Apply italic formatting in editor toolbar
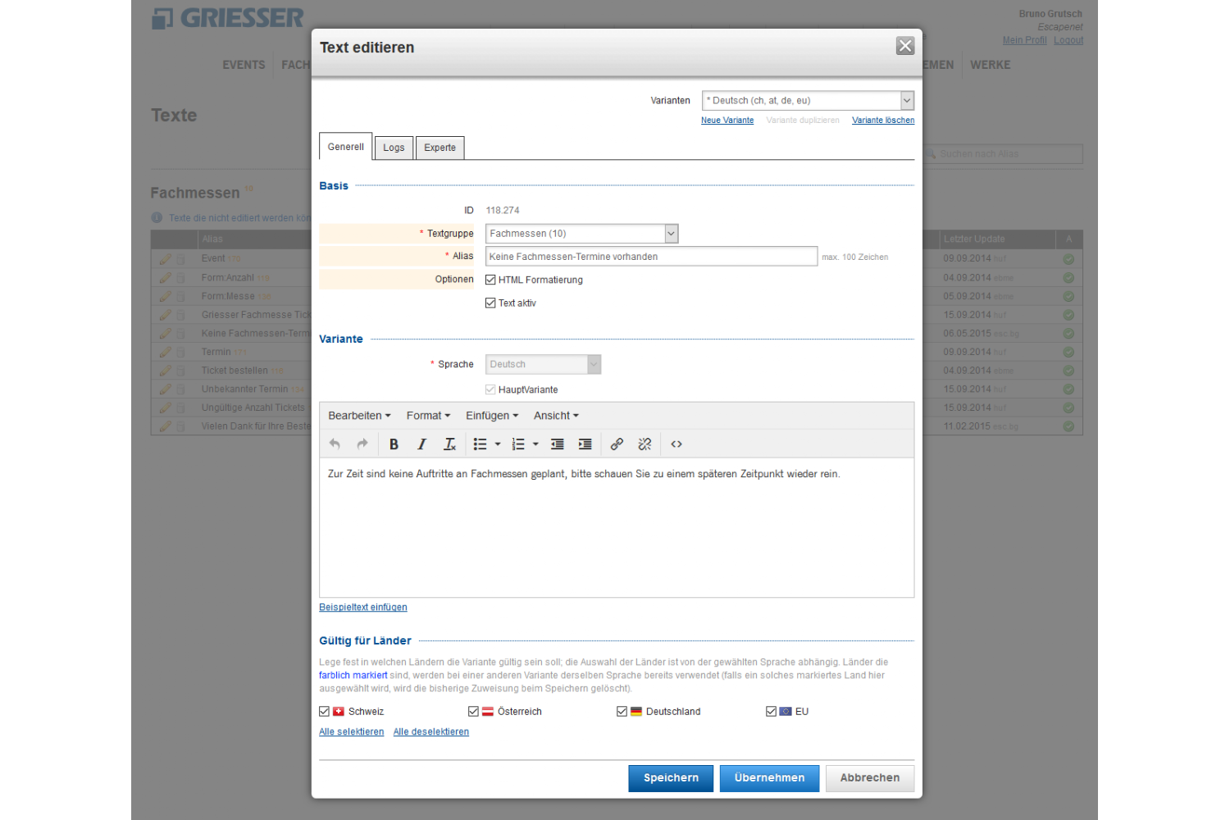The image size is (1230, 820). pos(421,444)
